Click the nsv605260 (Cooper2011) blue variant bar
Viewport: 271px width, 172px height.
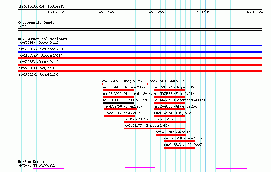[x=140, y=46]
